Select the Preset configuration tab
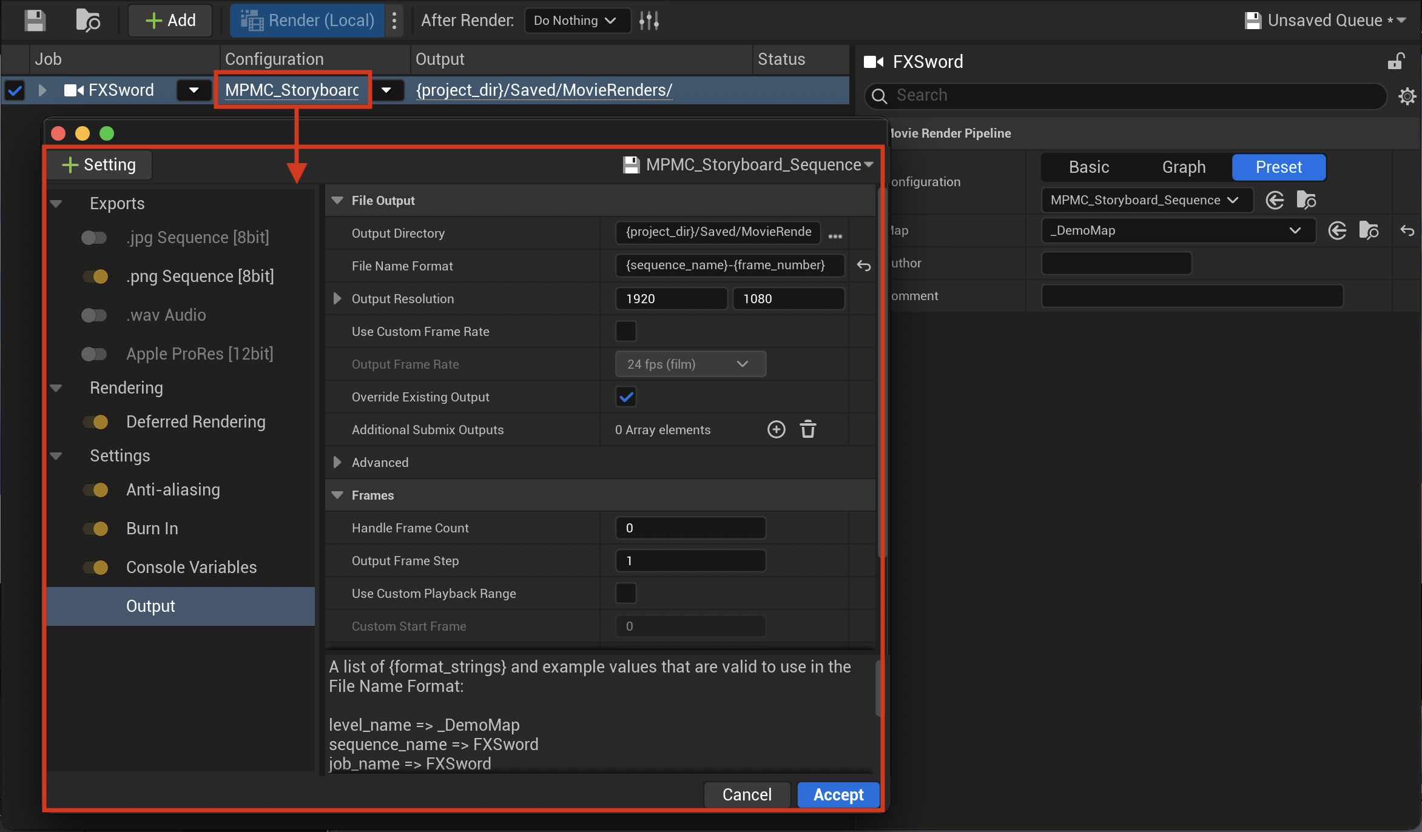This screenshot has height=832, width=1422. point(1279,167)
